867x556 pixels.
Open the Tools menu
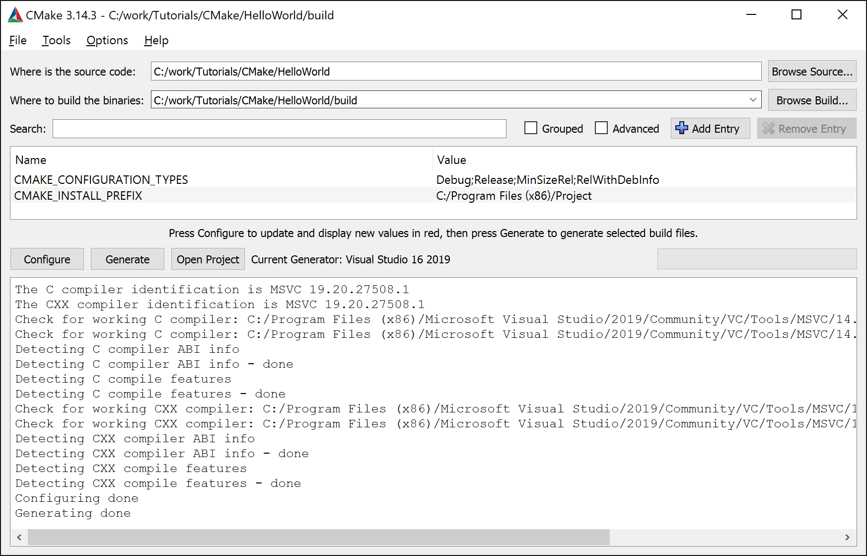(x=56, y=40)
